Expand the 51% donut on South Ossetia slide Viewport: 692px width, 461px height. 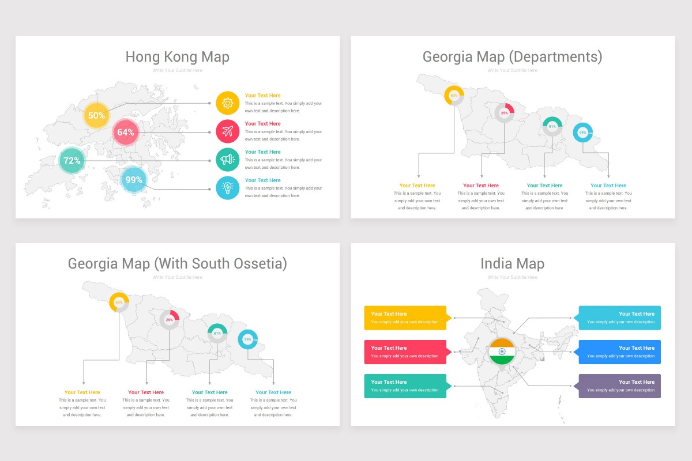pos(216,332)
